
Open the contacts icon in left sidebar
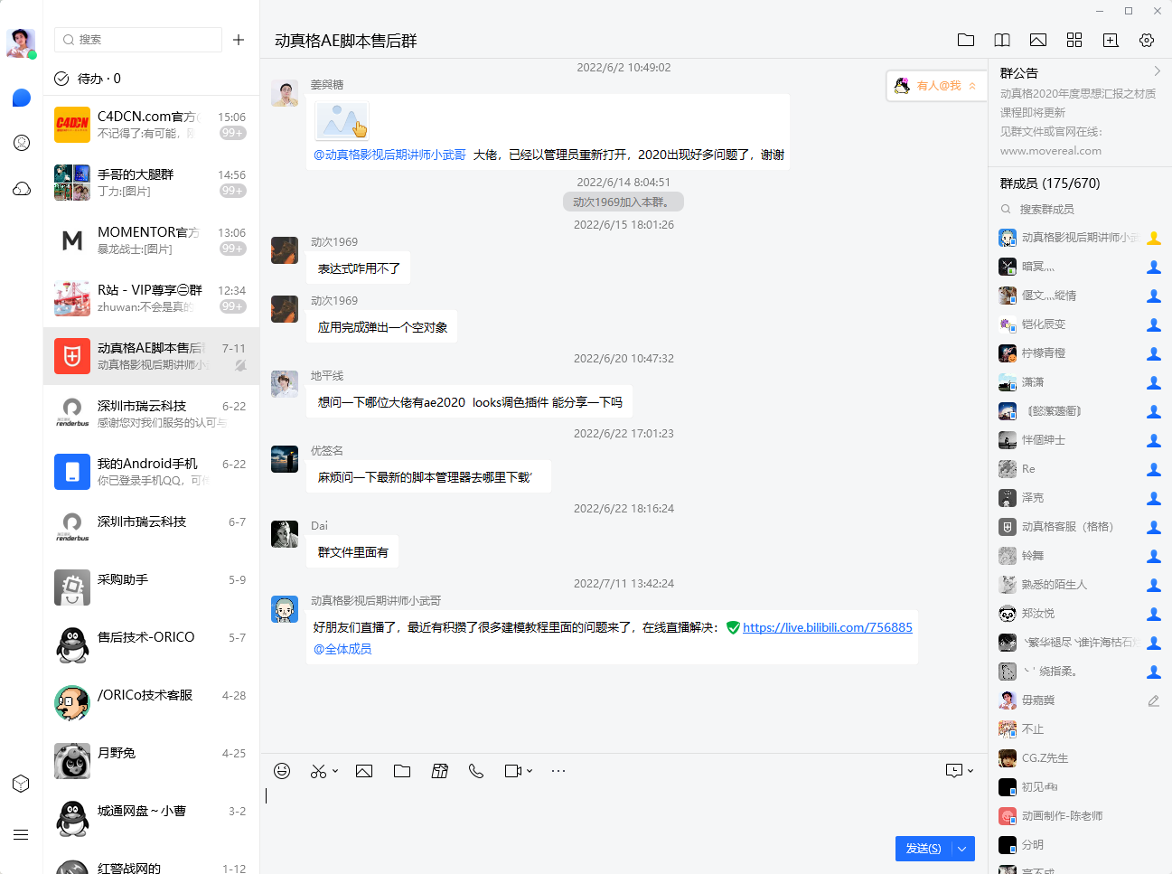tap(22, 143)
